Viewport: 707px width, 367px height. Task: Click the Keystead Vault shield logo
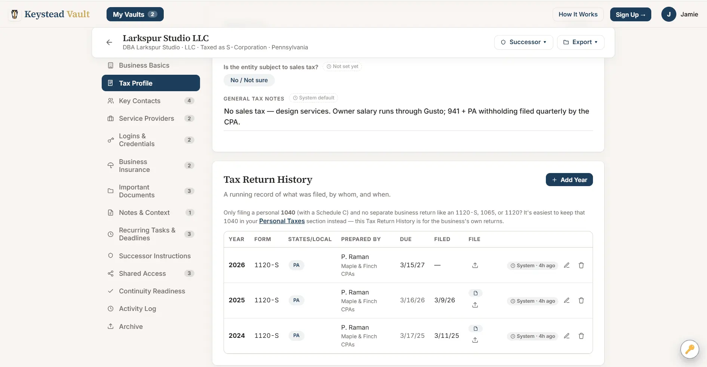click(x=15, y=15)
